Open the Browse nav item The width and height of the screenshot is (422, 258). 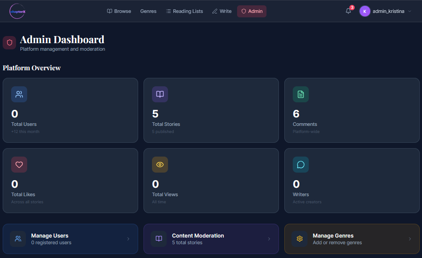click(119, 11)
